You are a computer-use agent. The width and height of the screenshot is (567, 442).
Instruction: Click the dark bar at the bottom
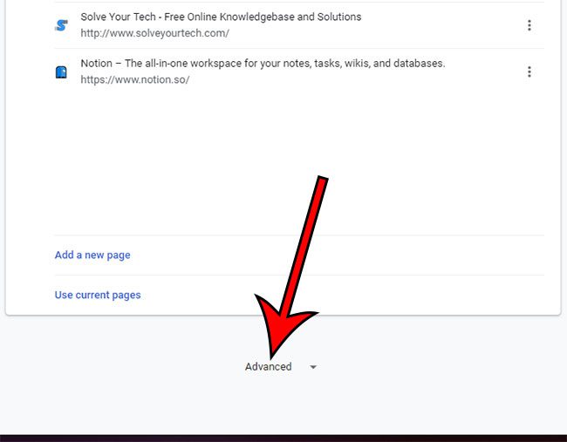click(283, 438)
